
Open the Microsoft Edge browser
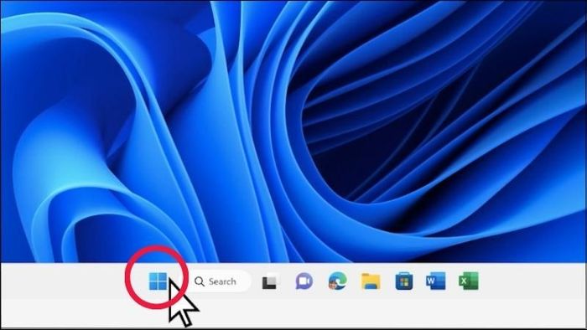pyautogui.click(x=337, y=281)
